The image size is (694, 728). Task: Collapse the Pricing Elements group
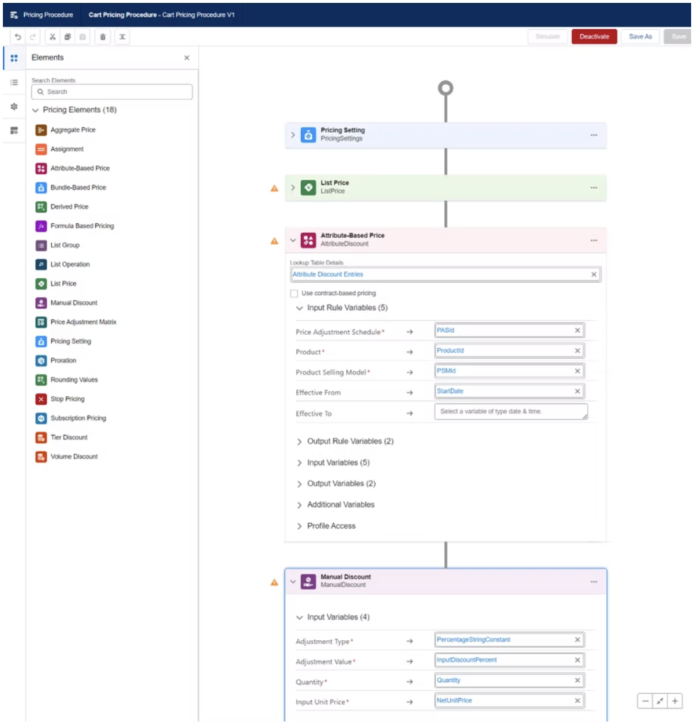point(36,110)
